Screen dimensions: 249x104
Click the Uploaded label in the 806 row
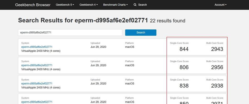point(95,61)
